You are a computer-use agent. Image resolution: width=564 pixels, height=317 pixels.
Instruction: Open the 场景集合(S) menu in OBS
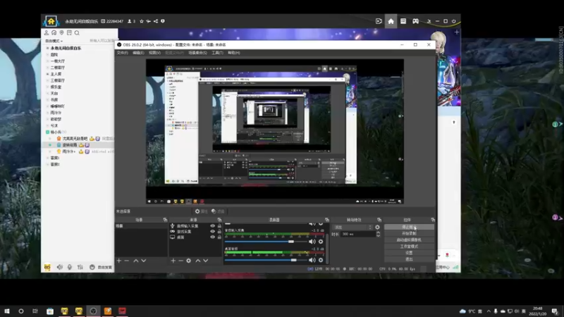click(197, 53)
